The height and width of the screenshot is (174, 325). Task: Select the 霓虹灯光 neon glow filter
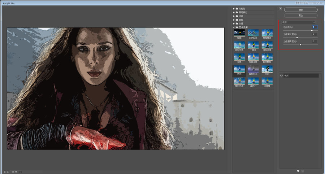click(253, 70)
